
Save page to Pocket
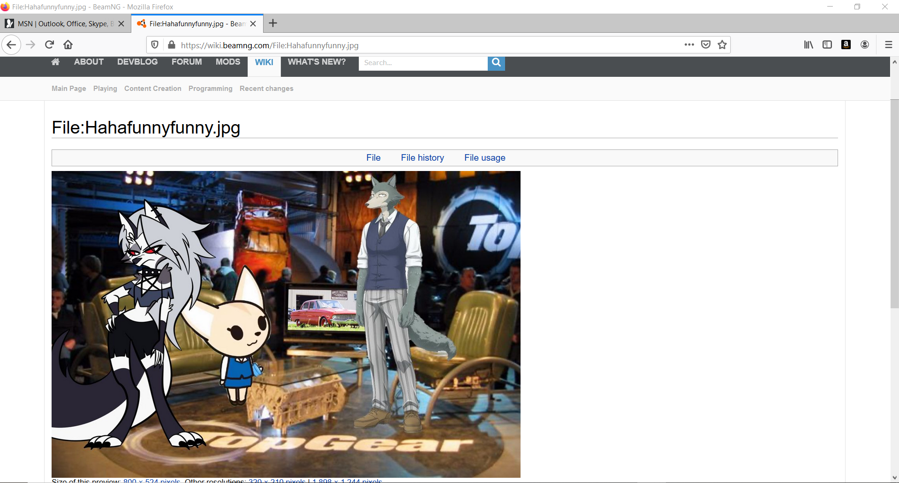pyautogui.click(x=706, y=45)
